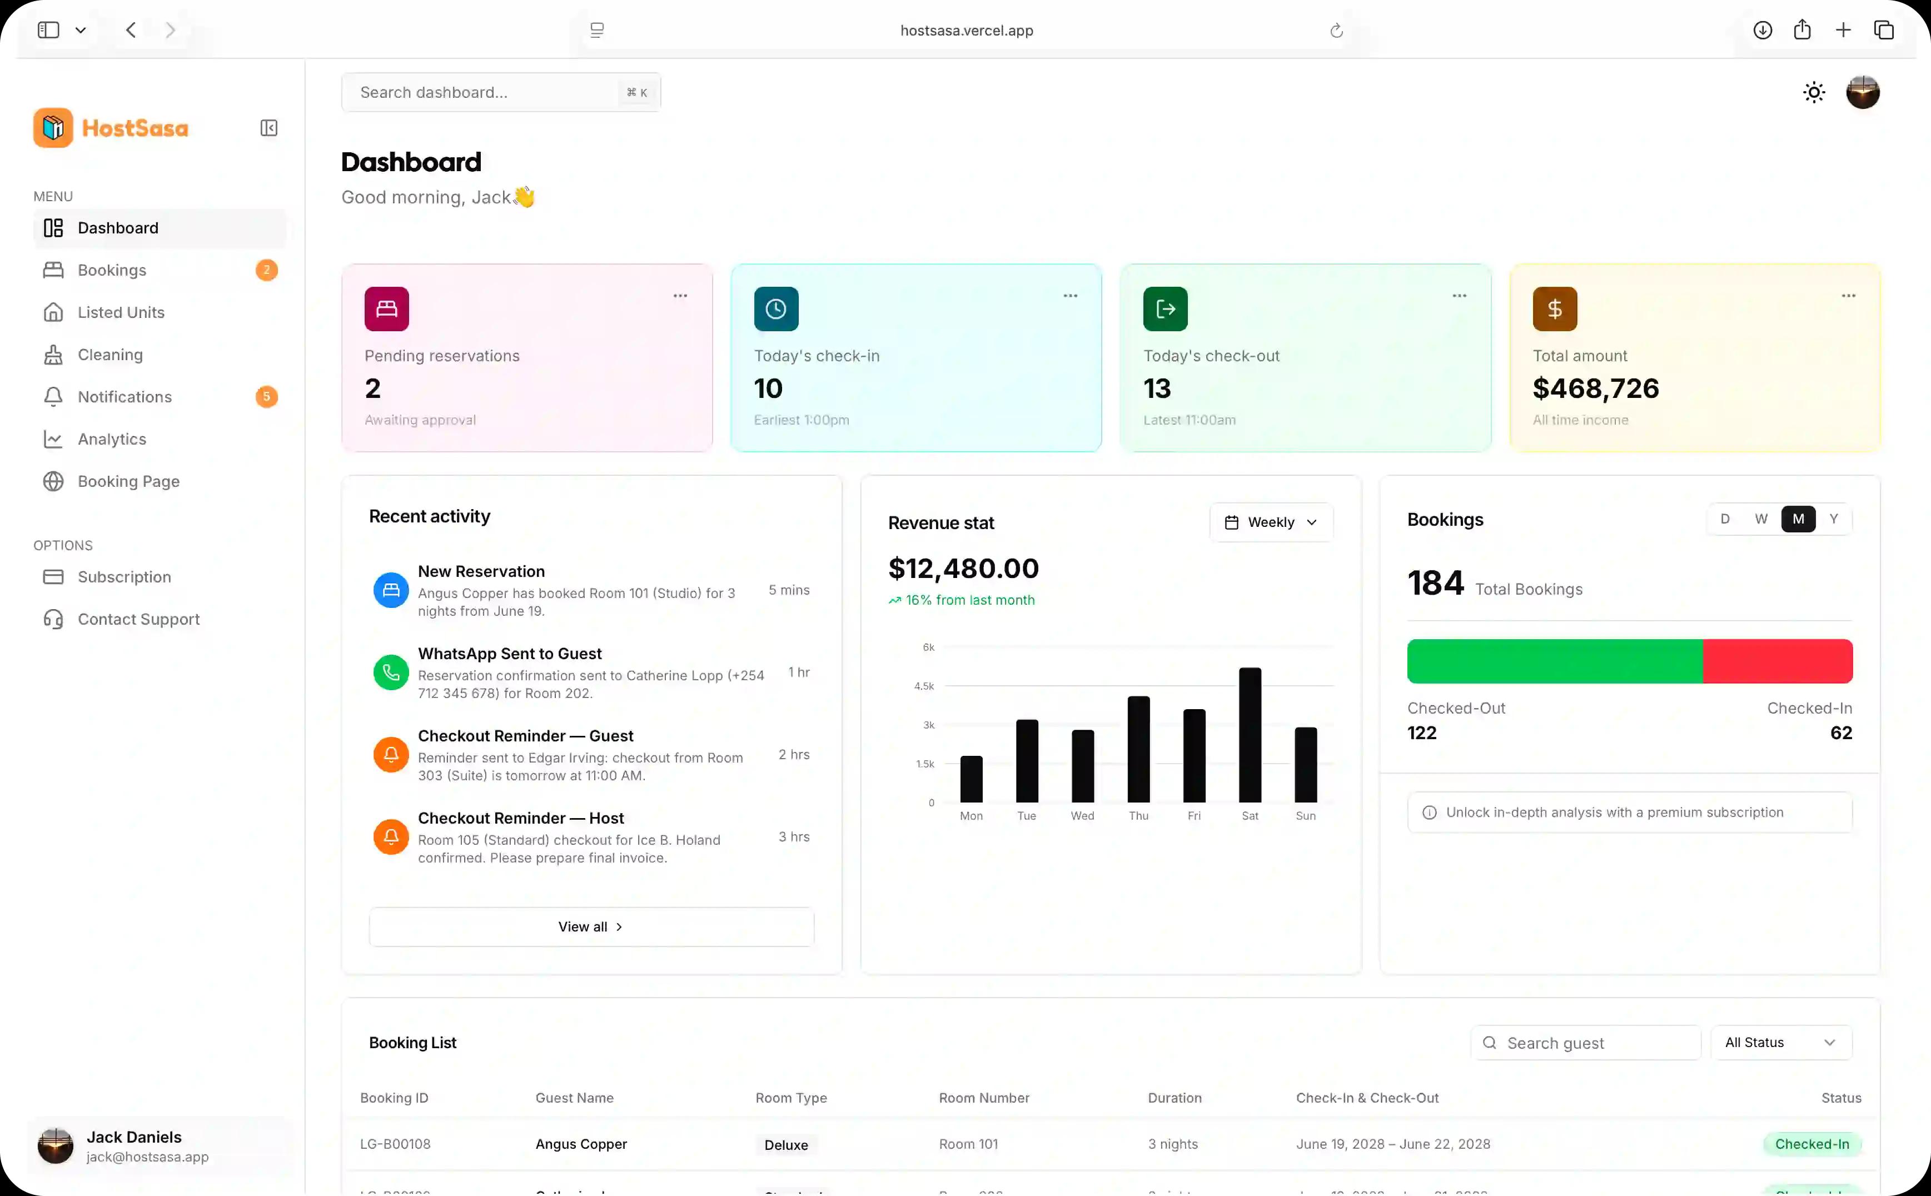Viewport: 1931px width, 1196px height.
Task: Reload the page with refresh icon
Action: [1336, 30]
